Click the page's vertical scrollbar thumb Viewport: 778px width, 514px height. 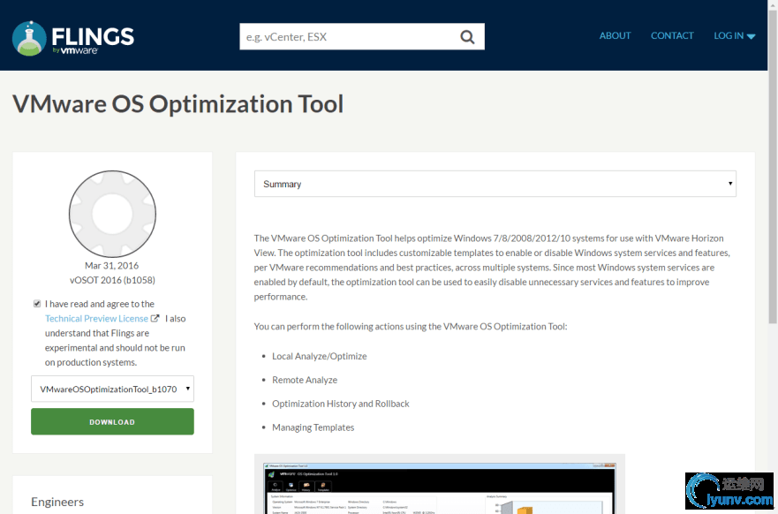tap(773, 166)
